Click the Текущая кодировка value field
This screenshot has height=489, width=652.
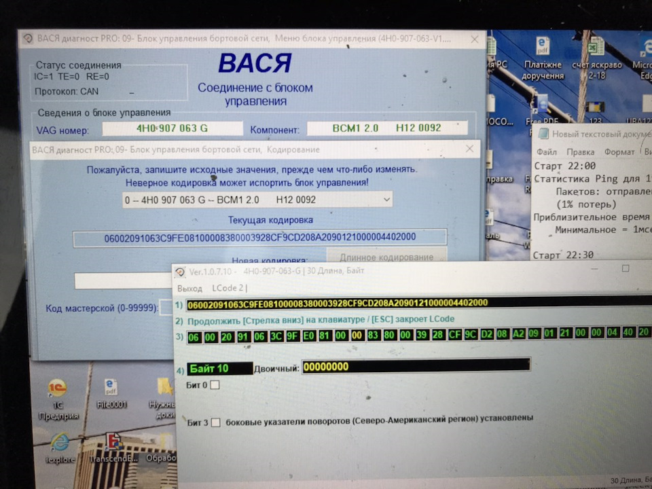(x=260, y=238)
